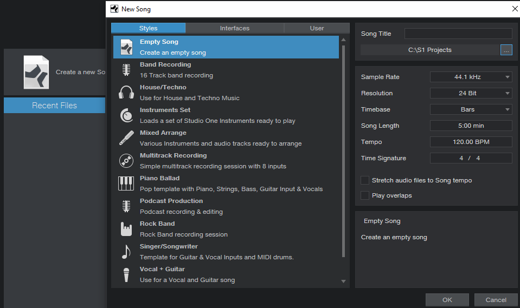520x308 pixels.
Task: Select the 'Band Recording' template title
Action: click(x=165, y=64)
